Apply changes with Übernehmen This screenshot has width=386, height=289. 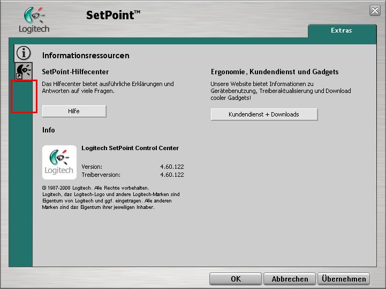point(344,279)
